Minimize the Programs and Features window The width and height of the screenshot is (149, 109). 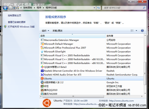131,2
